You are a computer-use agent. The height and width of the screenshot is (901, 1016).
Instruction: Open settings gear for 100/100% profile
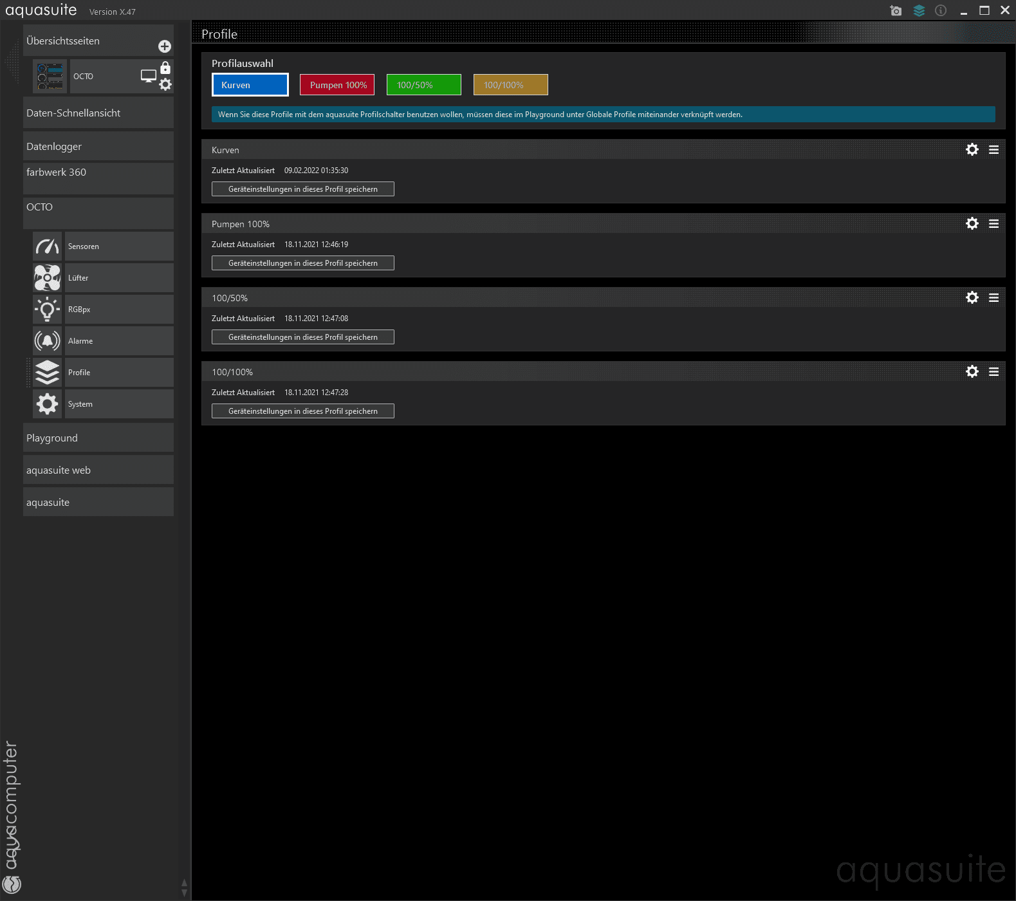coord(972,371)
